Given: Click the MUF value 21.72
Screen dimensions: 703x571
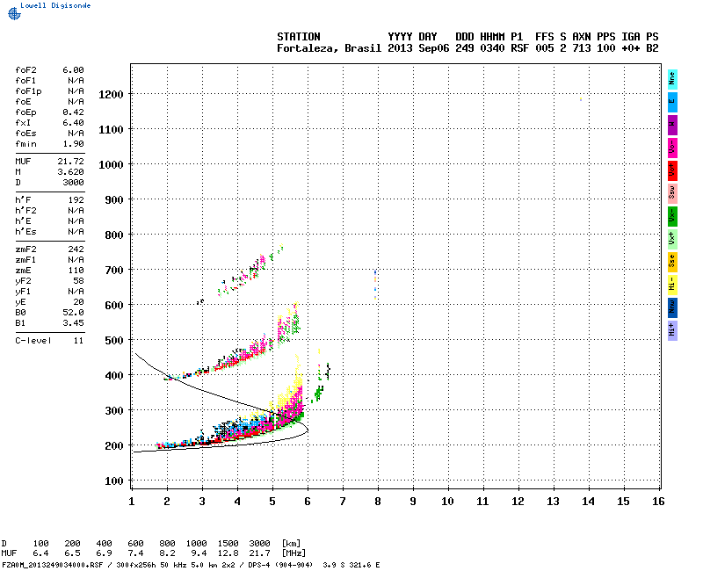Looking at the screenshot, I should (x=71, y=162).
